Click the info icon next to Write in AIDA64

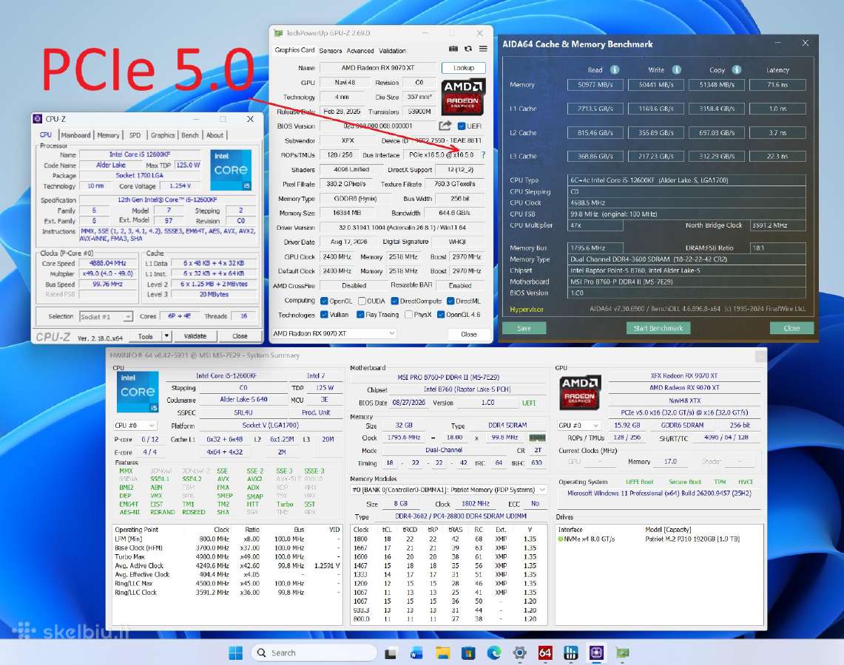click(x=677, y=70)
